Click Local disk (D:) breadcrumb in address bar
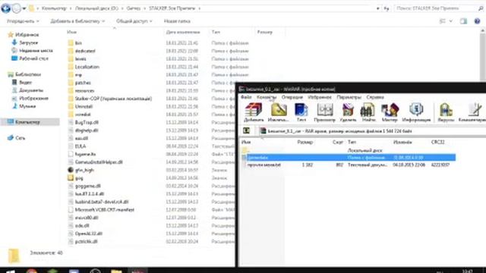 (96, 8)
